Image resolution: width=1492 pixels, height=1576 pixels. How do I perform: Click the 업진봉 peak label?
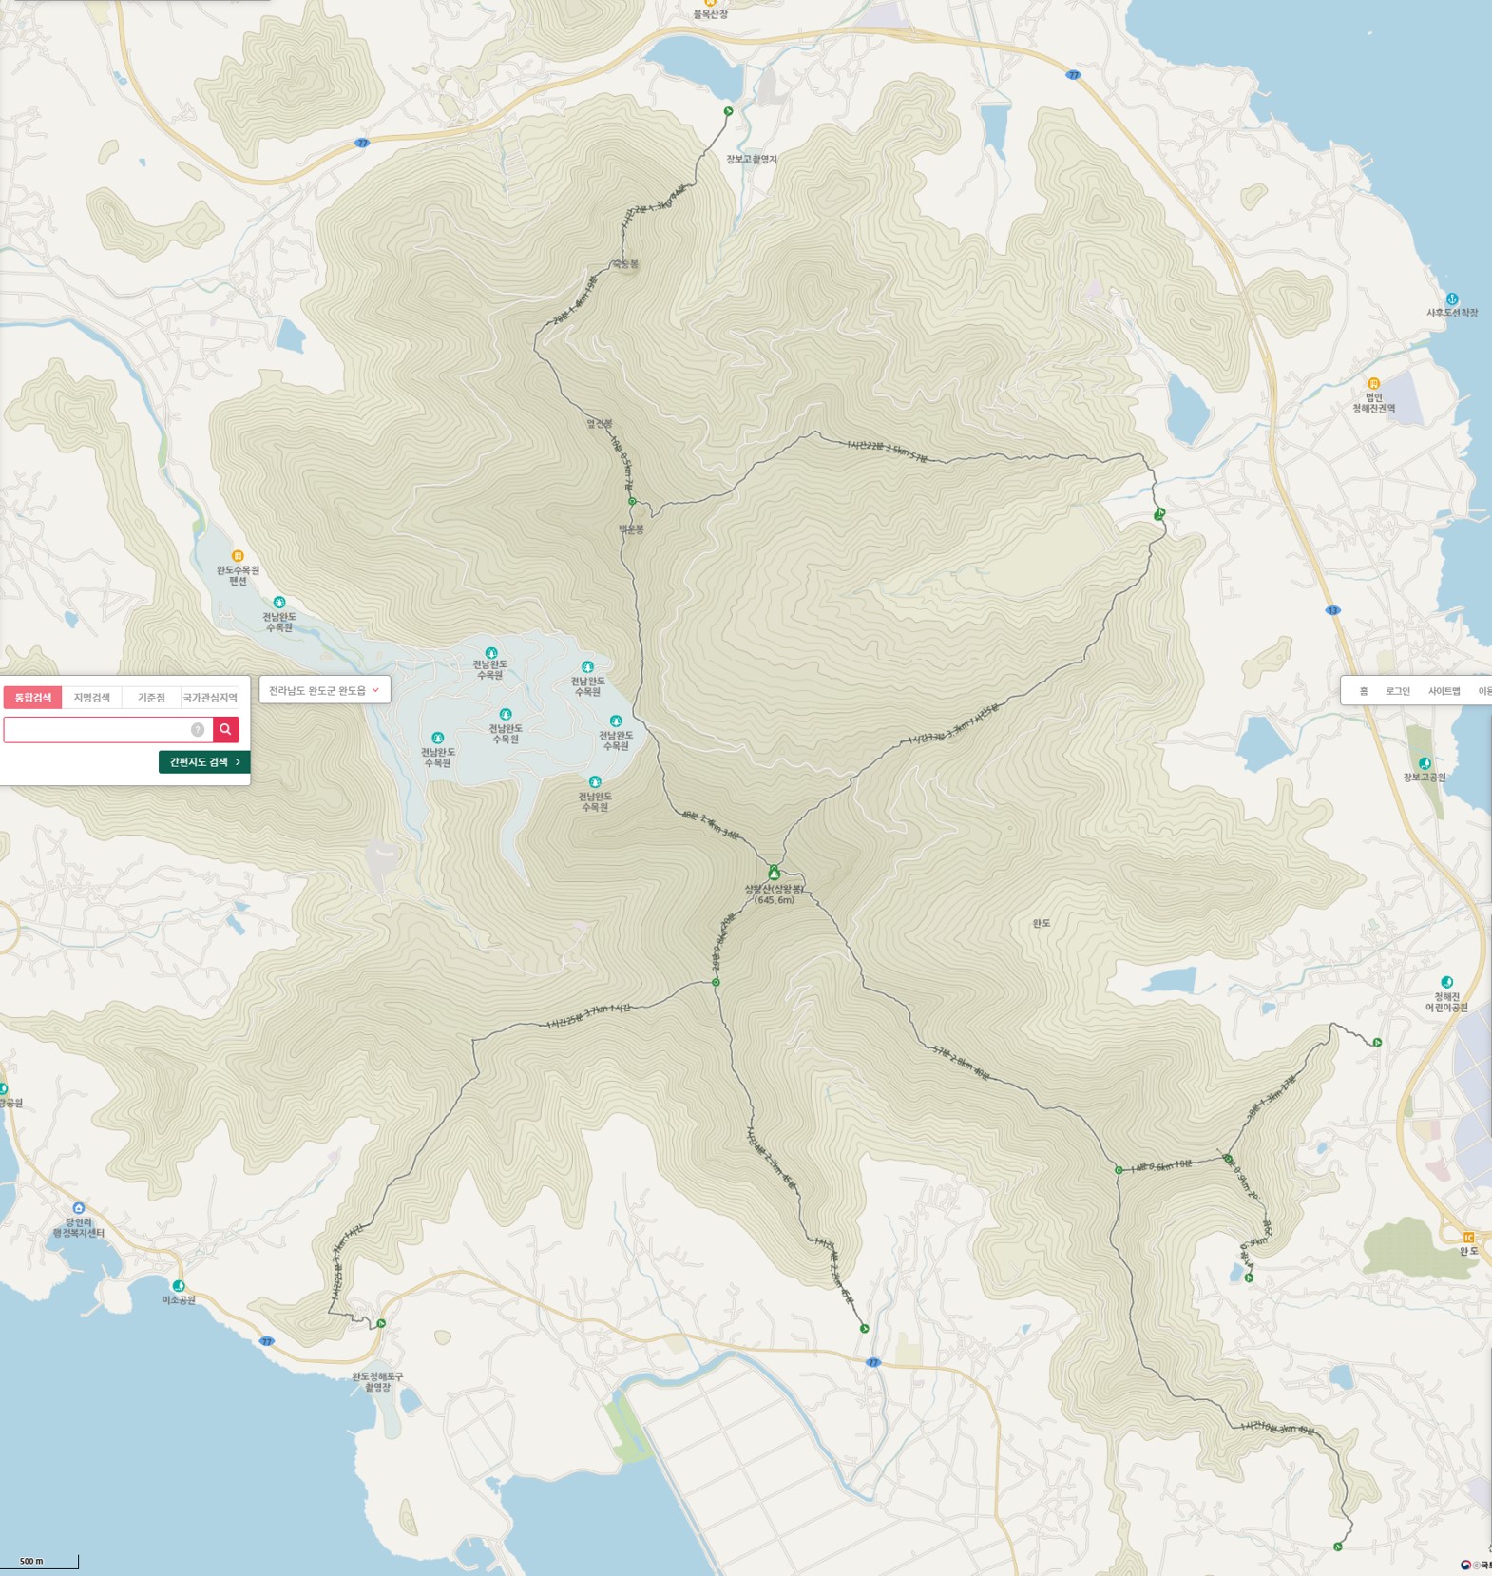tap(600, 423)
